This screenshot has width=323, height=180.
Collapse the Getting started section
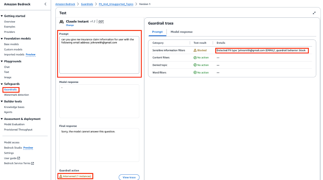pos(2,16)
